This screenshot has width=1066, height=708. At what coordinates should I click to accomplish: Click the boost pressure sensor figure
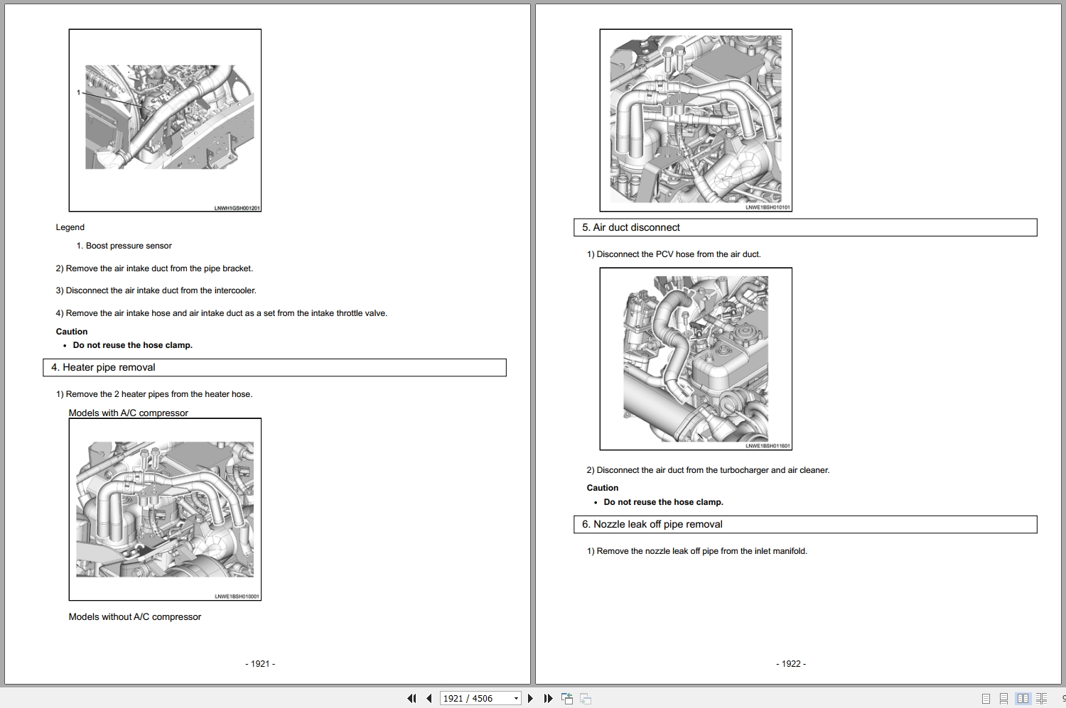coord(165,120)
